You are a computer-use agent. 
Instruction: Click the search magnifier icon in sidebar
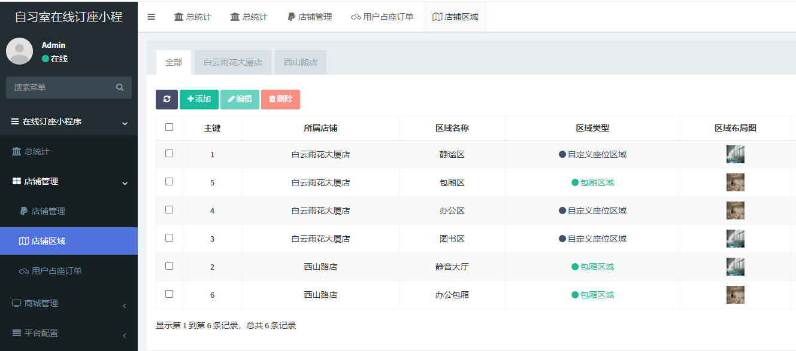pyautogui.click(x=120, y=87)
